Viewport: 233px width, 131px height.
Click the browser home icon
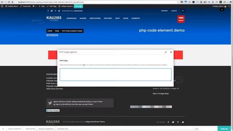click(12, 2)
